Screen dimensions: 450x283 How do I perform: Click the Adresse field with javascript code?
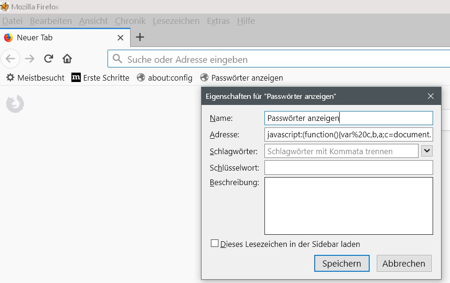(x=348, y=134)
